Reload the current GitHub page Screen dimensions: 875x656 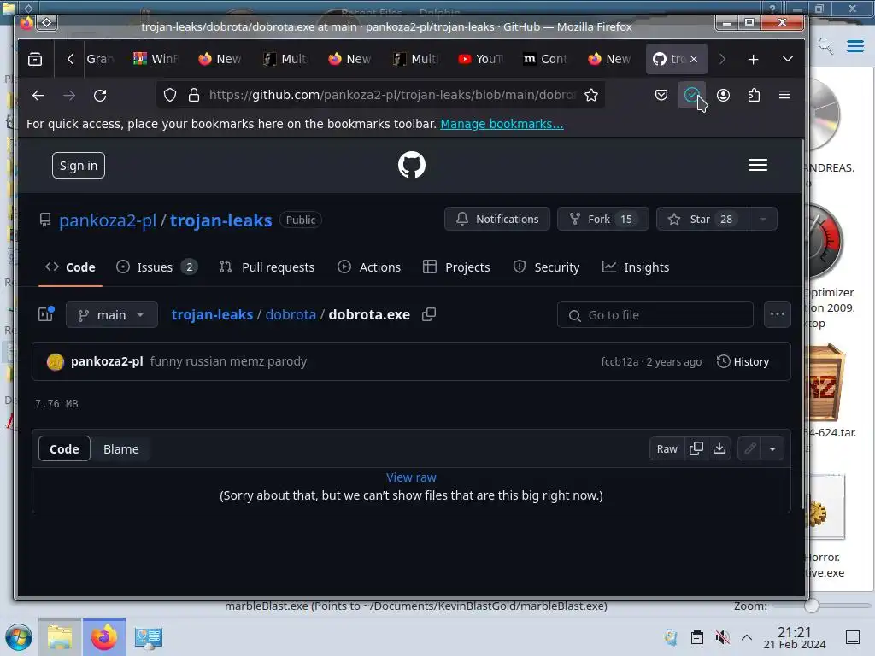coord(100,96)
